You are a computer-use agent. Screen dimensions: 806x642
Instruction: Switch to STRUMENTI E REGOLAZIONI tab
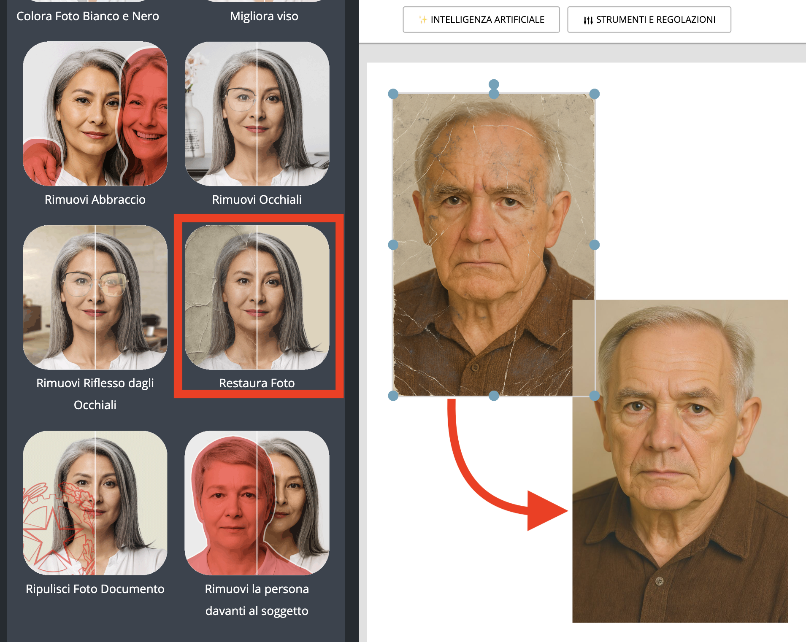(649, 19)
